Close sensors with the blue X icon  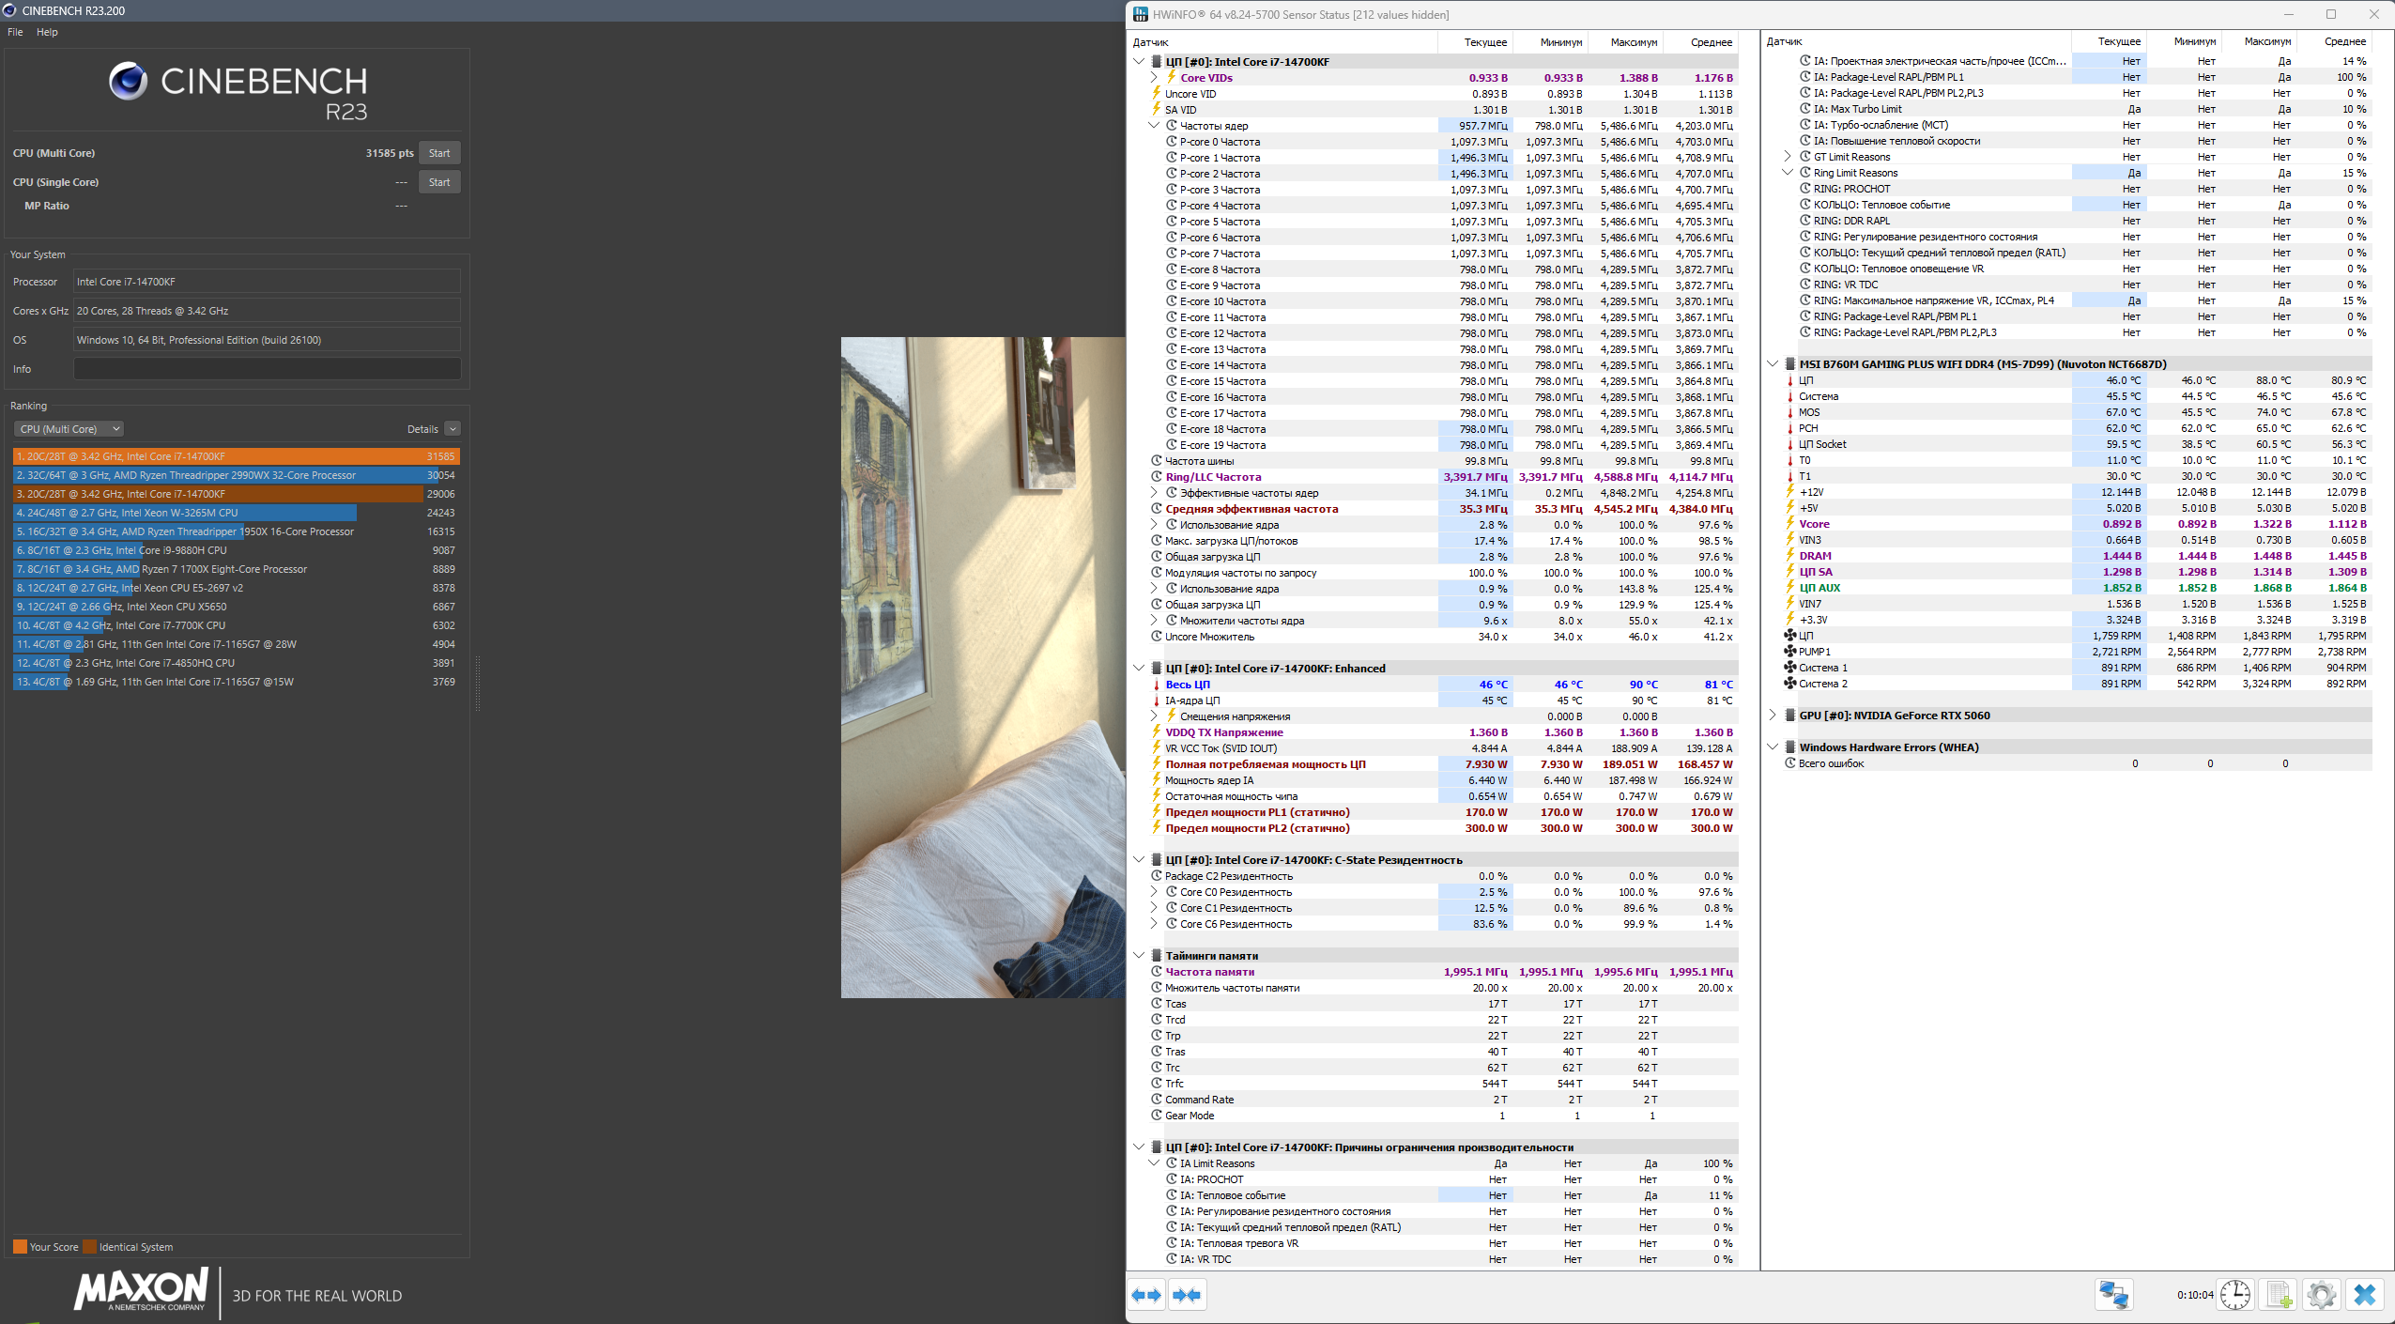coord(2364,1295)
